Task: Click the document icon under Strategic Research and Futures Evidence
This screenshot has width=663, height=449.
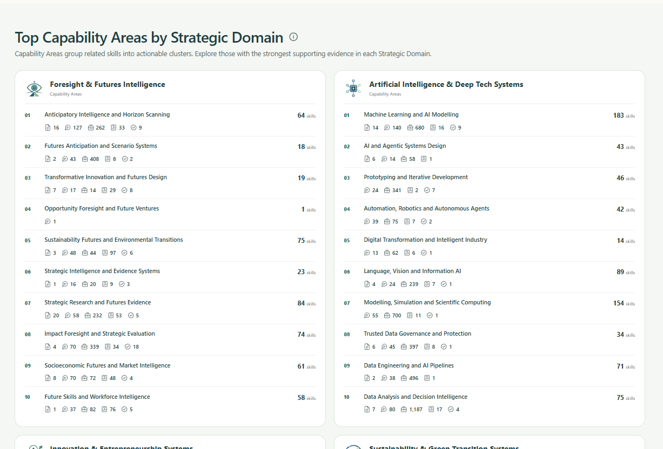Action: (48, 316)
